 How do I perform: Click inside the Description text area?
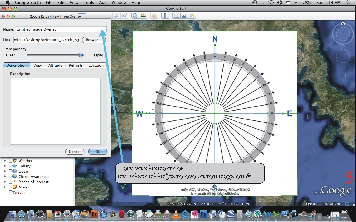(55, 111)
